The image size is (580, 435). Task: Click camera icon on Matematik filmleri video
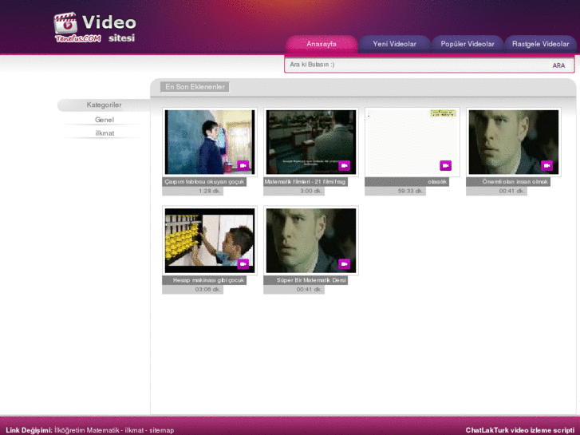(x=345, y=166)
